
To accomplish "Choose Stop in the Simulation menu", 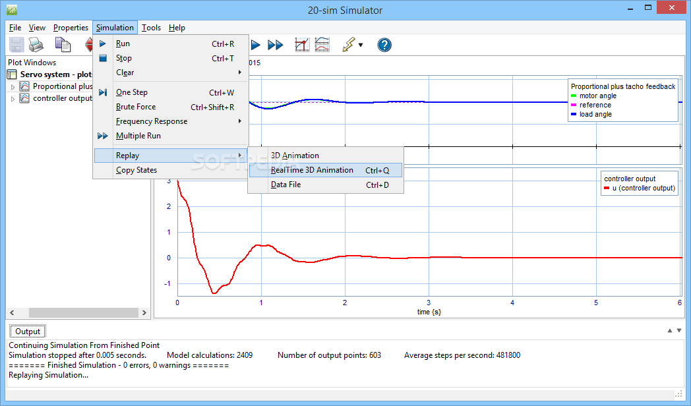I will [171, 58].
